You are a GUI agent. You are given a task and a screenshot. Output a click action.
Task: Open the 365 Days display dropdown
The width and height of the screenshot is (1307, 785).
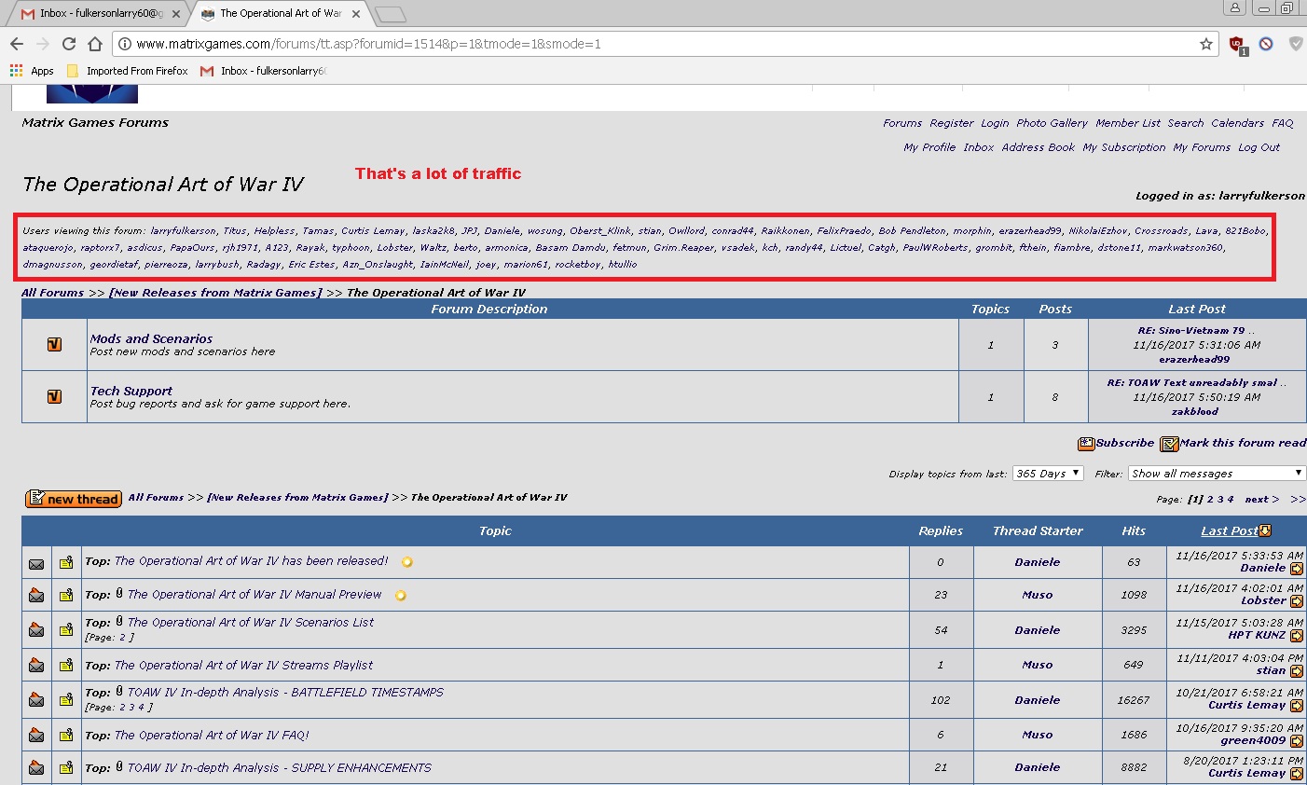[x=1048, y=474]
